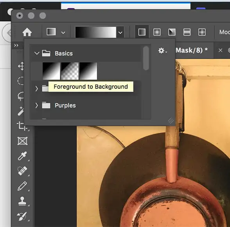The width and height of the screenshot is (230, 227).
Task: Click the Home icon in options bar
Action: [x=27, y=32]
